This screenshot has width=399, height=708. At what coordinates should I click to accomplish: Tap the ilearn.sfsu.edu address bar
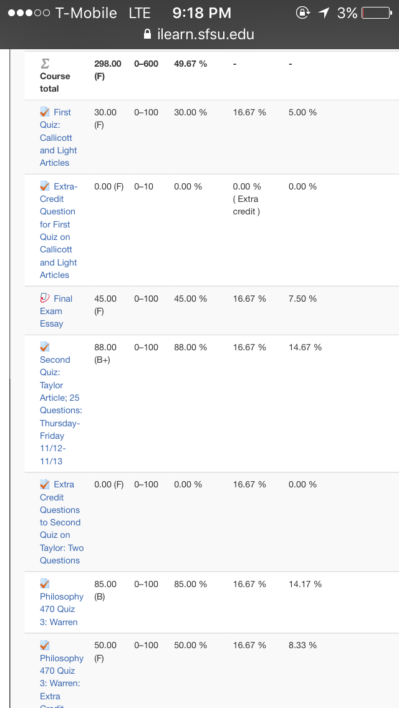coord(199,34)
